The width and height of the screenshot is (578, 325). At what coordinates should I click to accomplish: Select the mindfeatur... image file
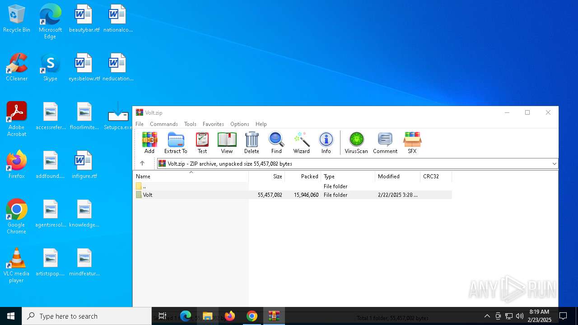pyautogui.click(x=84, y=262)
